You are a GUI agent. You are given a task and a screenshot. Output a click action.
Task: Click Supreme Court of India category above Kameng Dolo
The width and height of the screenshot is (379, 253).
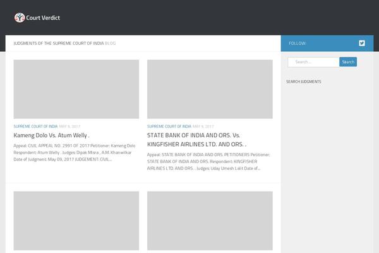(x=35, y=126)
